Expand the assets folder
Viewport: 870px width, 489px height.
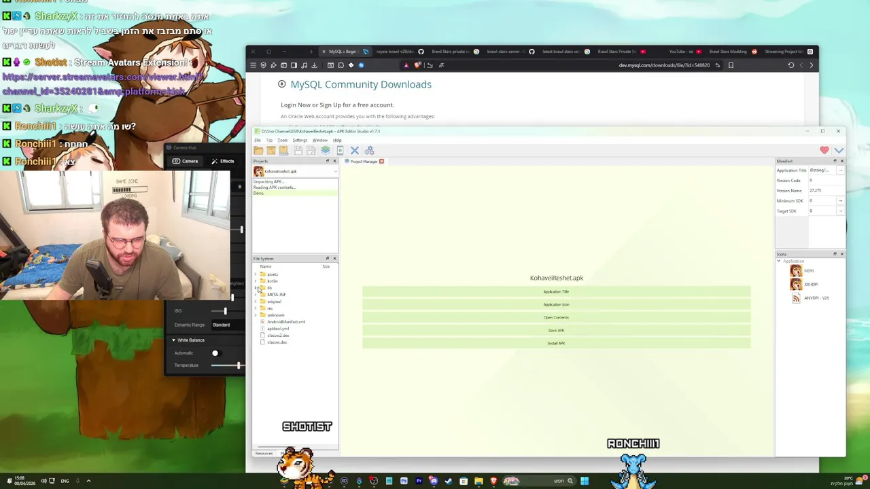(256, 274)
